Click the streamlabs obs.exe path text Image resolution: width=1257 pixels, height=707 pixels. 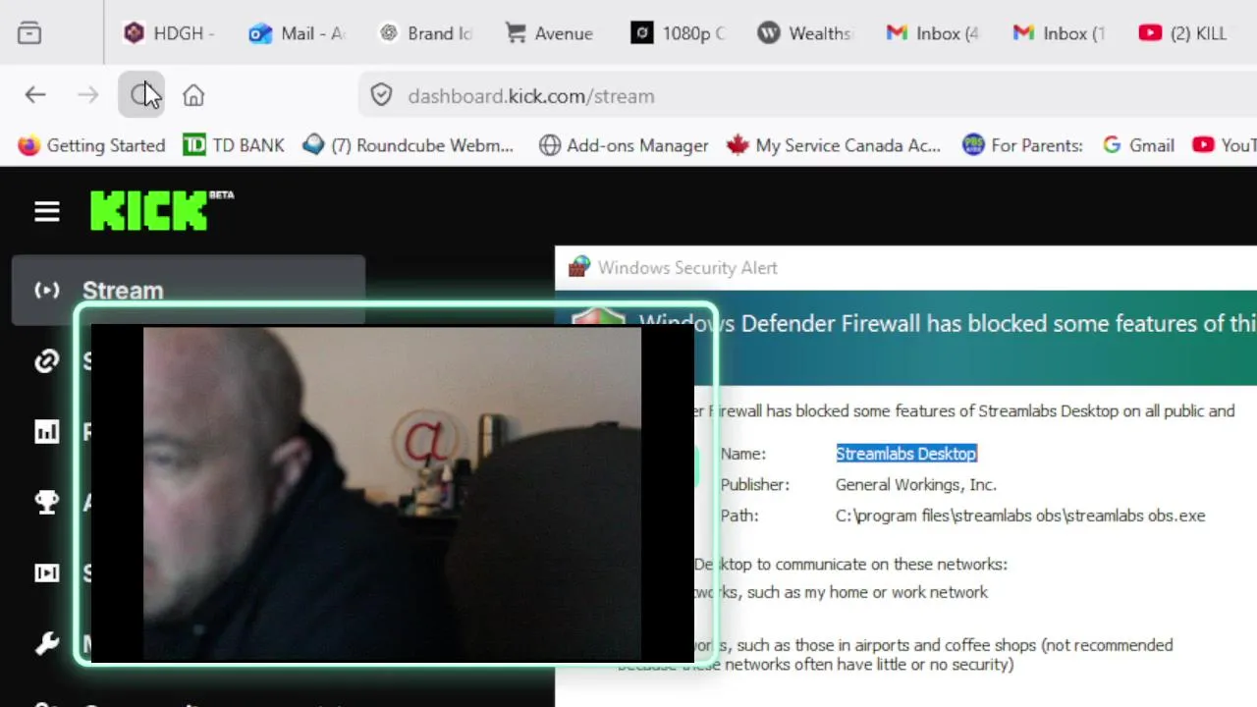tap(1020, 516)
